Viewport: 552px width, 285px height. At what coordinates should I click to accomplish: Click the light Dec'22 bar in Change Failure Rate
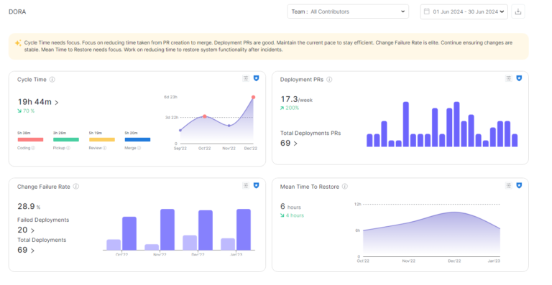190,243
